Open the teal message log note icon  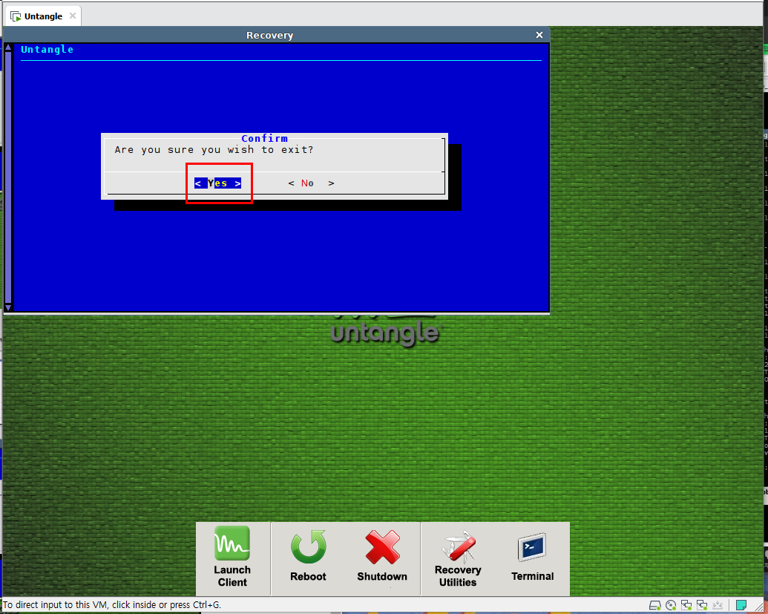pyautogui.click(x=741, y=604)
